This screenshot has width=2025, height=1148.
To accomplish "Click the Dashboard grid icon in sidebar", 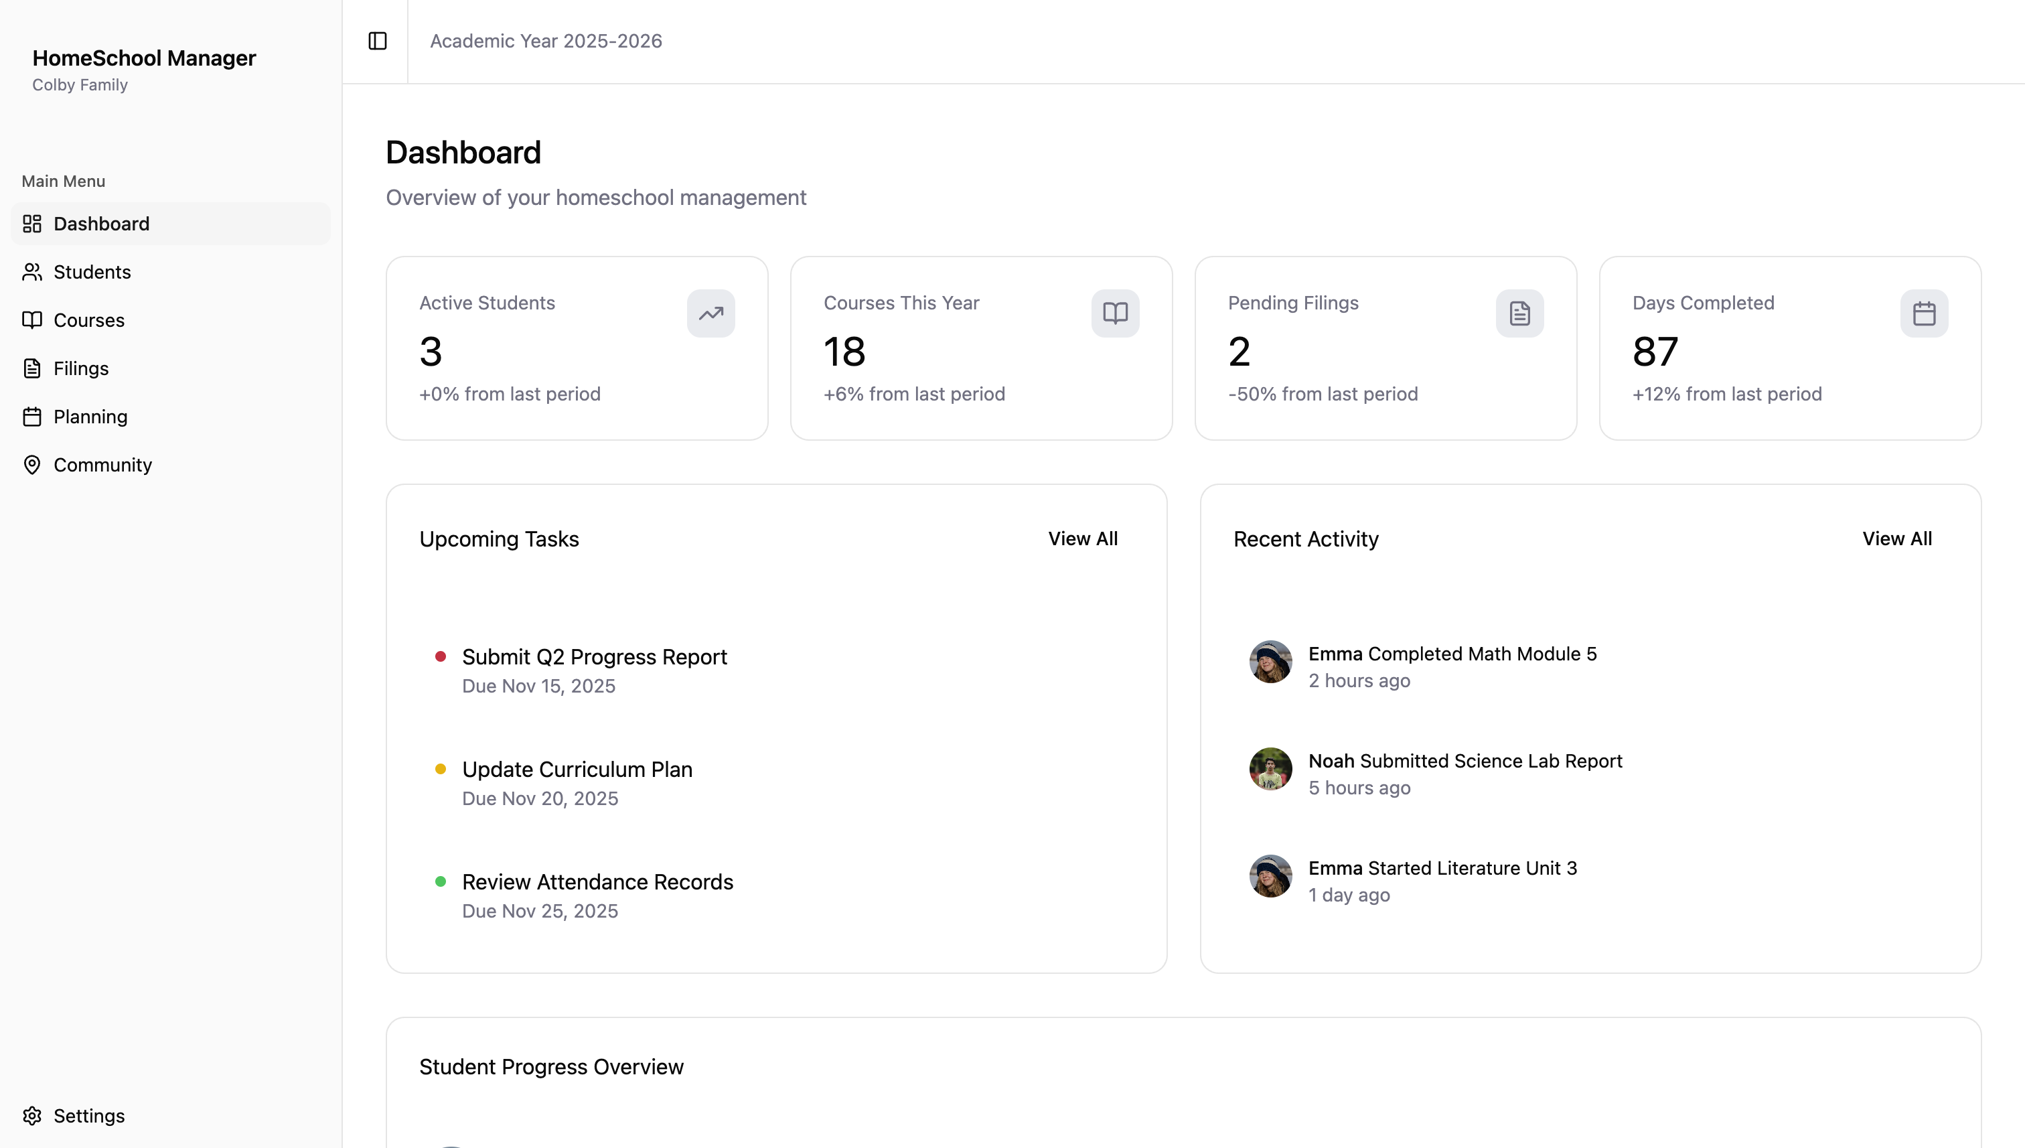I will pos(32,224).
